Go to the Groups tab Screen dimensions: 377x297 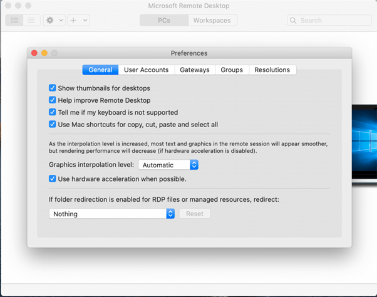(x=232, y=70)
